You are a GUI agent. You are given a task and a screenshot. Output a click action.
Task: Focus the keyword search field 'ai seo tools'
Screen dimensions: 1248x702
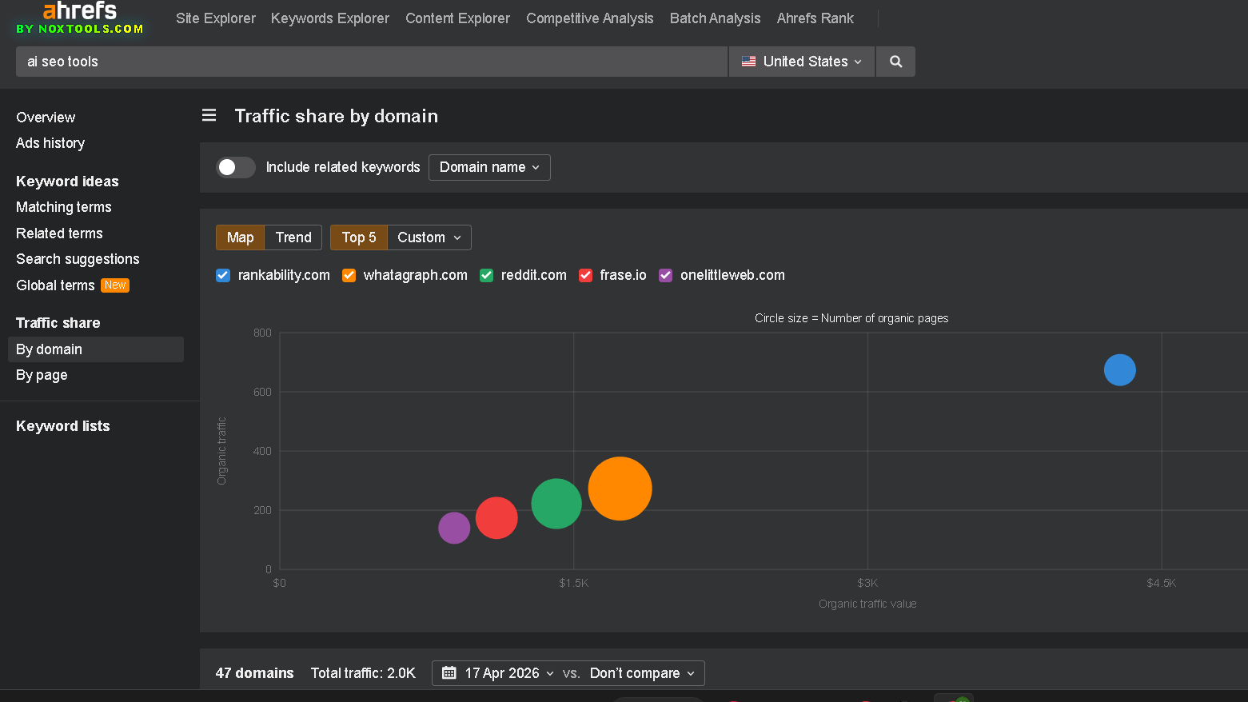[372, 62]
